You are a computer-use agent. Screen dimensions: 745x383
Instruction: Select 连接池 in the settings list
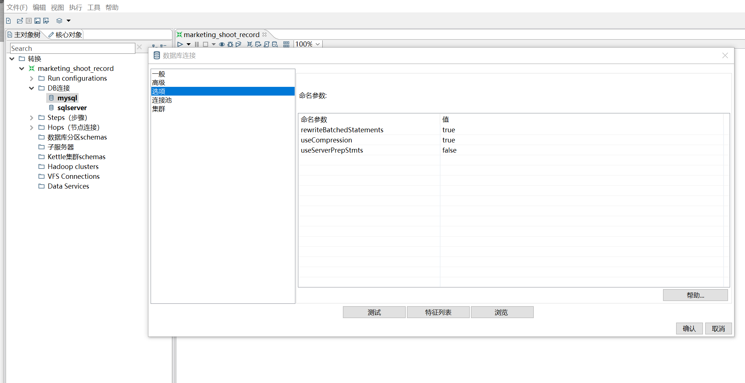[x=162, y=100]
